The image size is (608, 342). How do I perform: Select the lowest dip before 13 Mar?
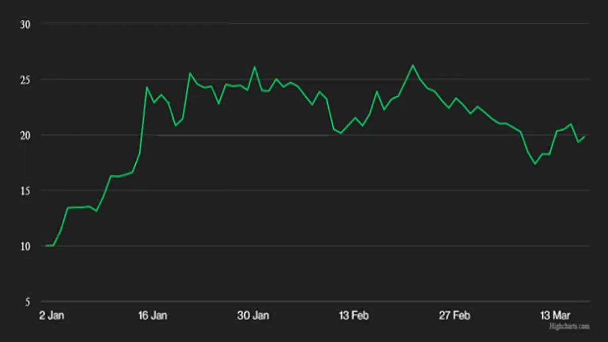click(535, 163)
